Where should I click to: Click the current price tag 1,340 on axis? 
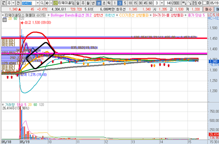point(214,61)
